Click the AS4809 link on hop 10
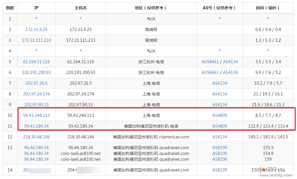The width and height of the screenshot is (297, 179). coord(220,115)
